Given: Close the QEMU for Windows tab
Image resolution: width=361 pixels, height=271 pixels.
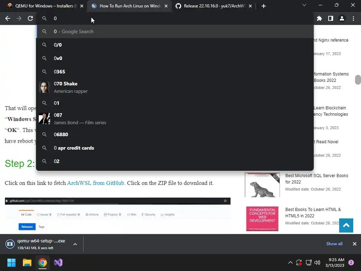Looking at the screenshot, I should (x=82, y=6).
